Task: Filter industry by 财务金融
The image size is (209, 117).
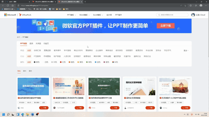Action: click(107, 56)
